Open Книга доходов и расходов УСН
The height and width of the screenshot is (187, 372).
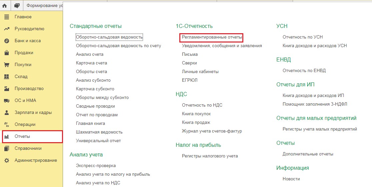coord(315,46)
